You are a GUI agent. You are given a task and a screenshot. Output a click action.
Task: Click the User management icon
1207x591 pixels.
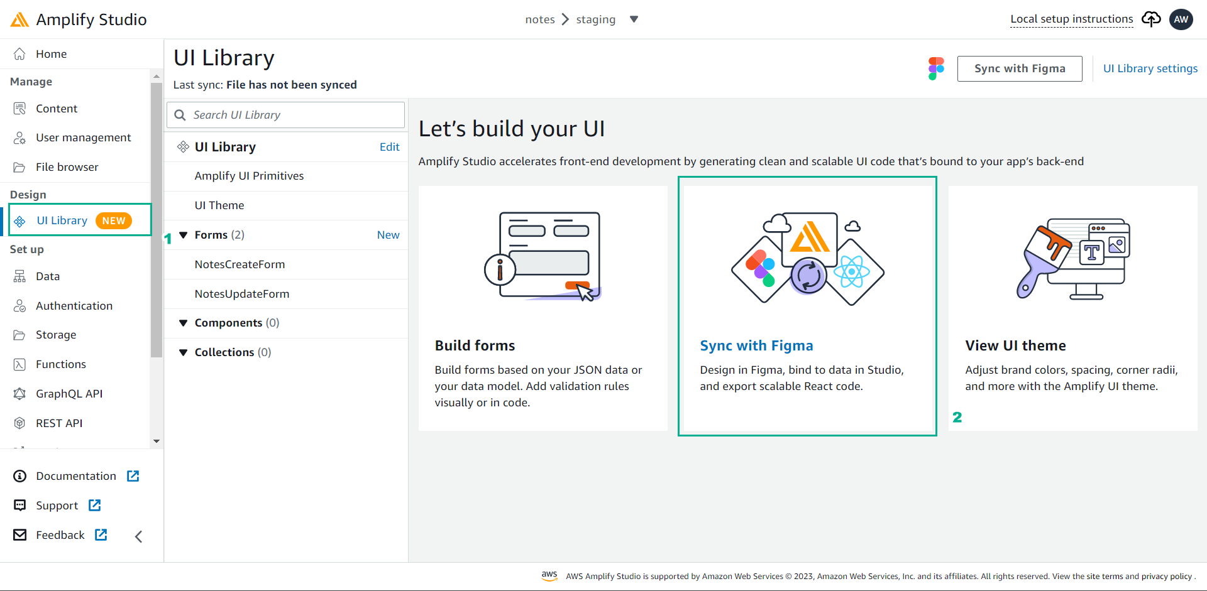(x=19, y=138)
